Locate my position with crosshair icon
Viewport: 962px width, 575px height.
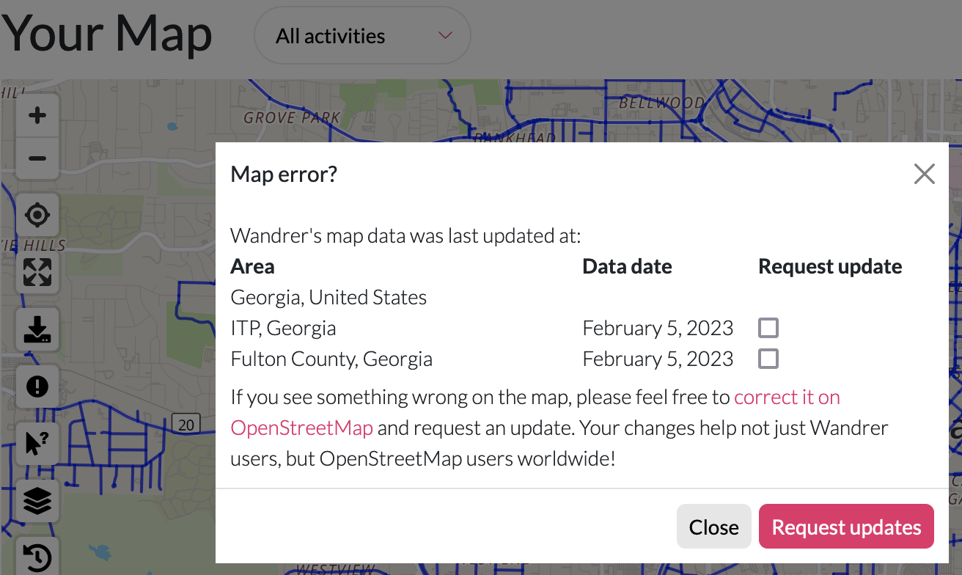point(37,216)
